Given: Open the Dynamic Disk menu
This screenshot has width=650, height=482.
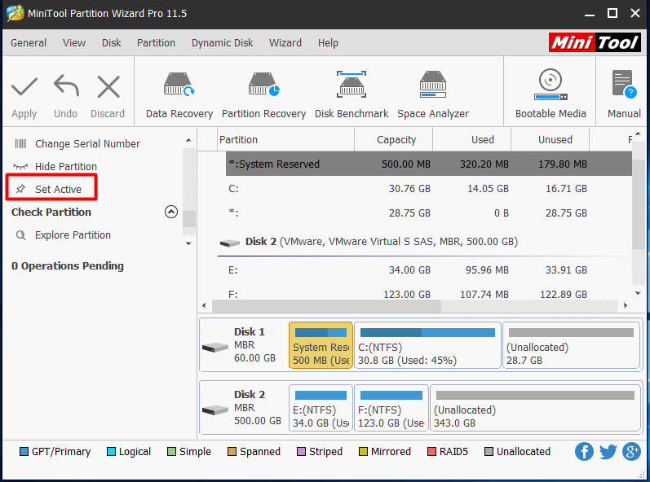Looking at the screenshot, I should pyautogui.click(x=222, y=43).
